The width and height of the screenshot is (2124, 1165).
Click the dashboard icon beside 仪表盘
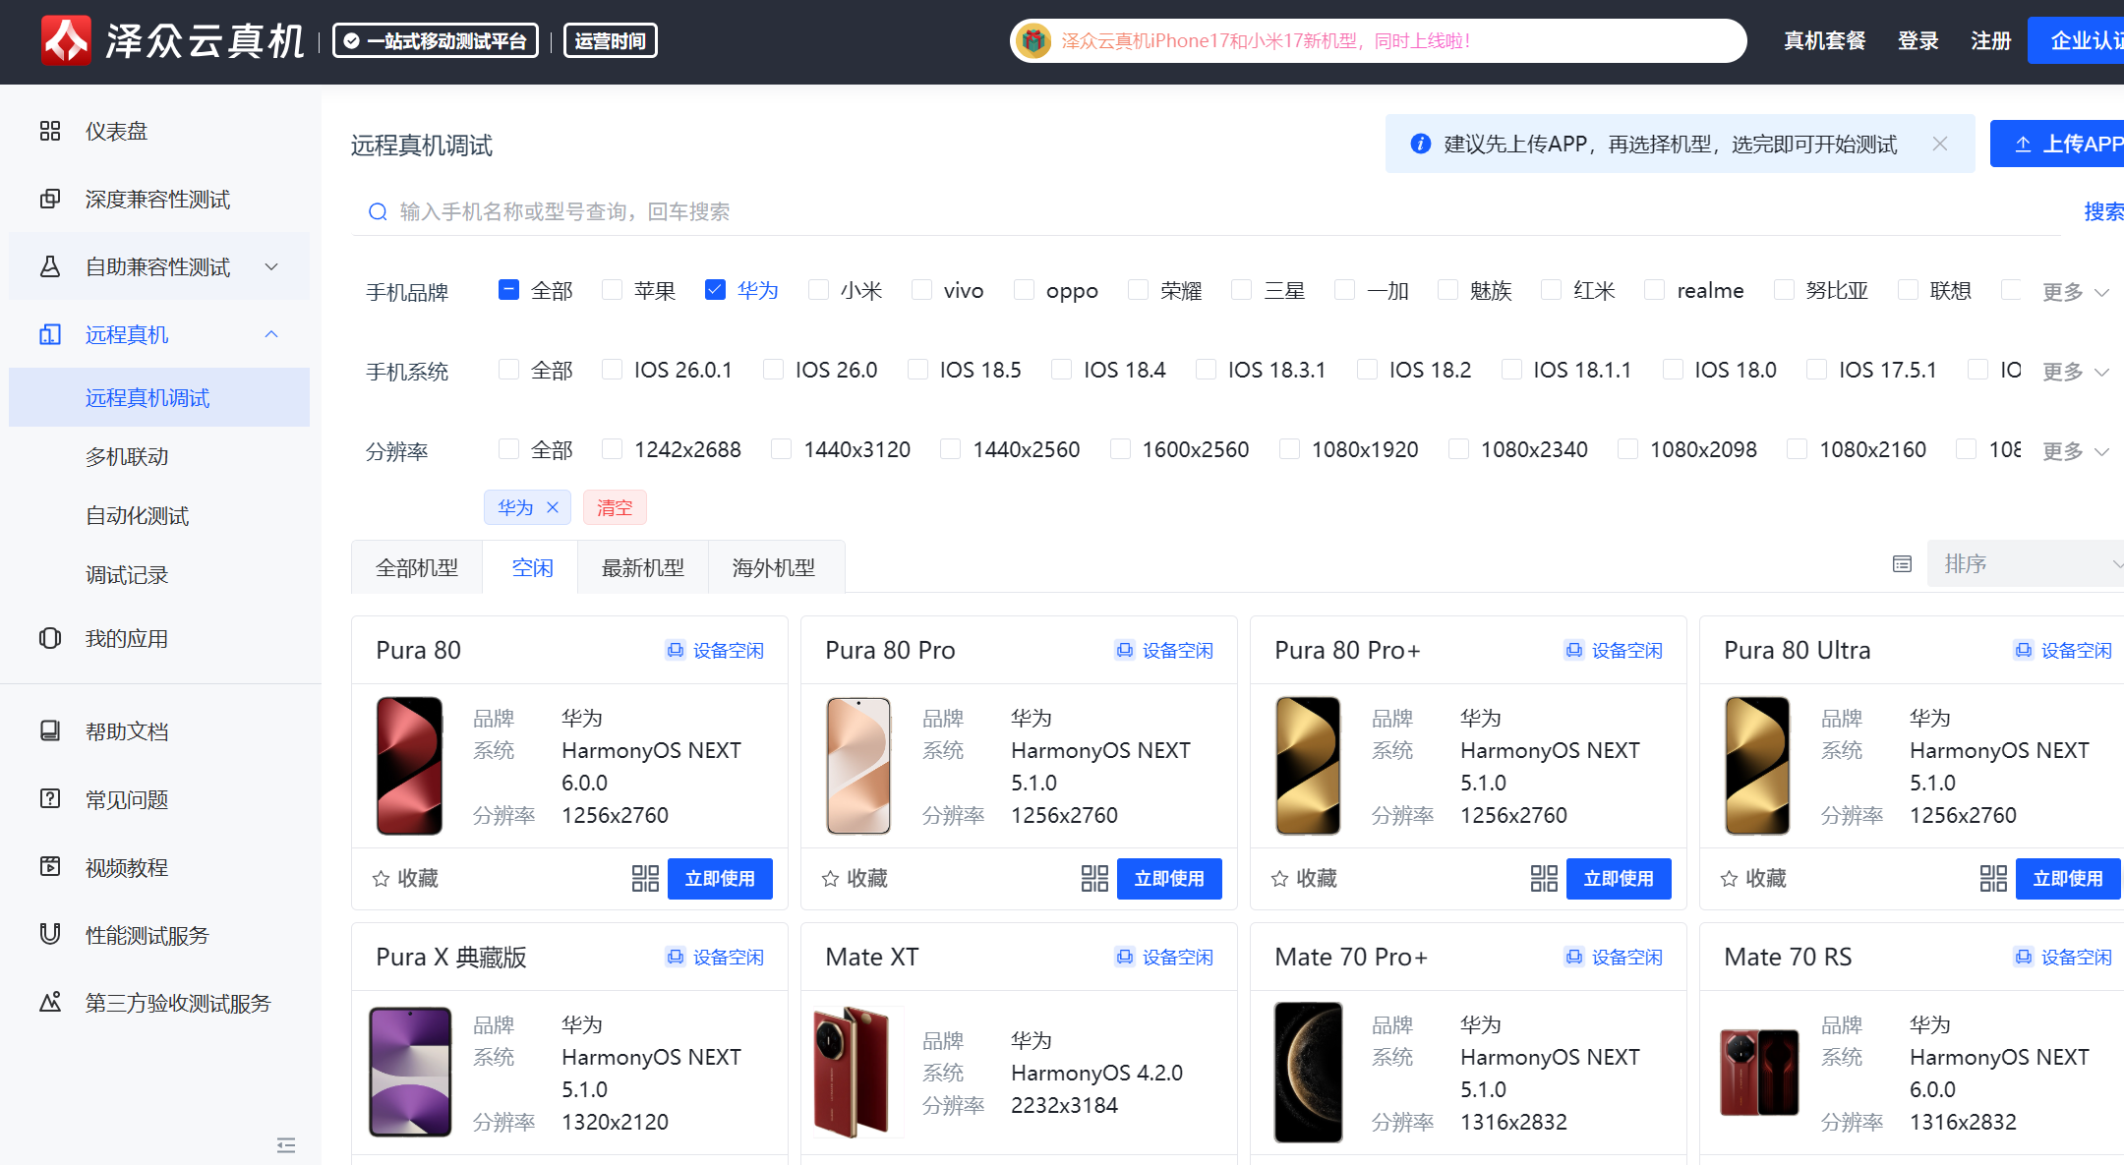(x=50, y=131)
